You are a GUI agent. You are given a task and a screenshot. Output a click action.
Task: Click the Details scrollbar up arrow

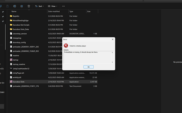112,53
